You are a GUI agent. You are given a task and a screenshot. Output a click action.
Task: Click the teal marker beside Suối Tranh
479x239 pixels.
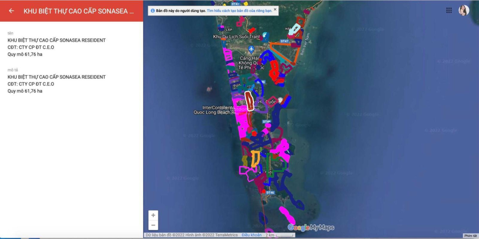[x=265, y=36]
